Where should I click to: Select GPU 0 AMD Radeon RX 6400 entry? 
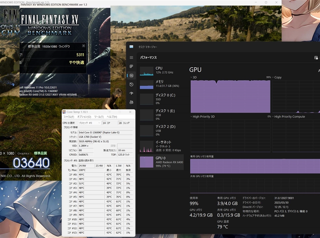point(161,162)
